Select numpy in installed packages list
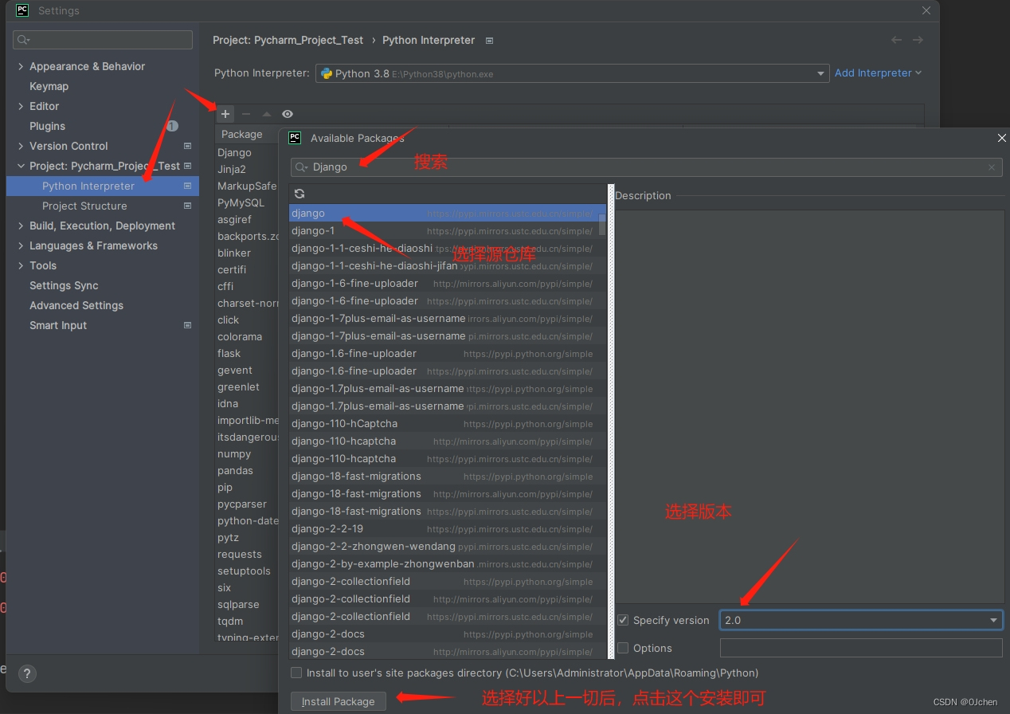Screen dimensions: 1010x714 point(234,453)
